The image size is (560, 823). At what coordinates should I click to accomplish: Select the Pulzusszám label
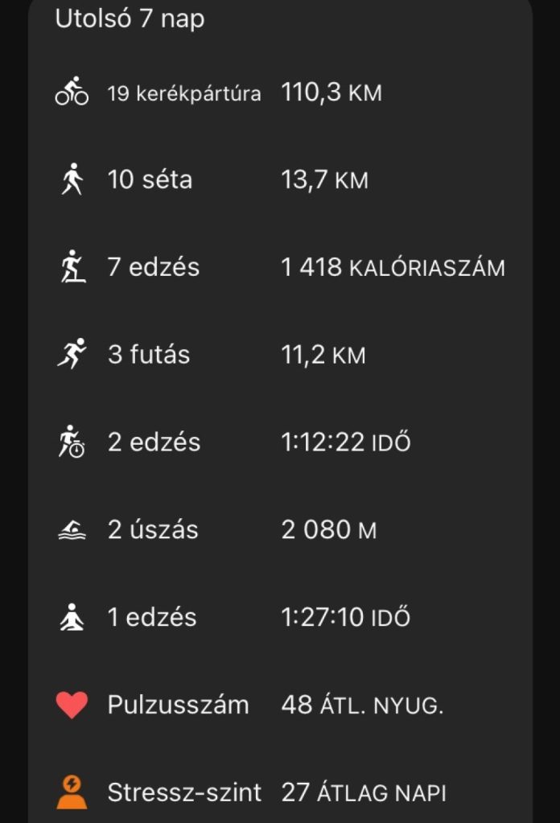click(178, 706)
